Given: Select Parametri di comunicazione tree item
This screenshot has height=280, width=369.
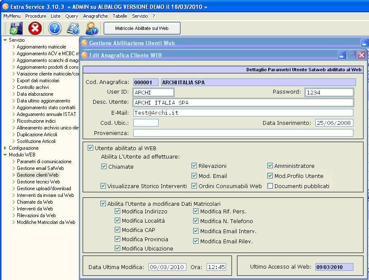Looking at the screenshot, I should tap(44, 162).
